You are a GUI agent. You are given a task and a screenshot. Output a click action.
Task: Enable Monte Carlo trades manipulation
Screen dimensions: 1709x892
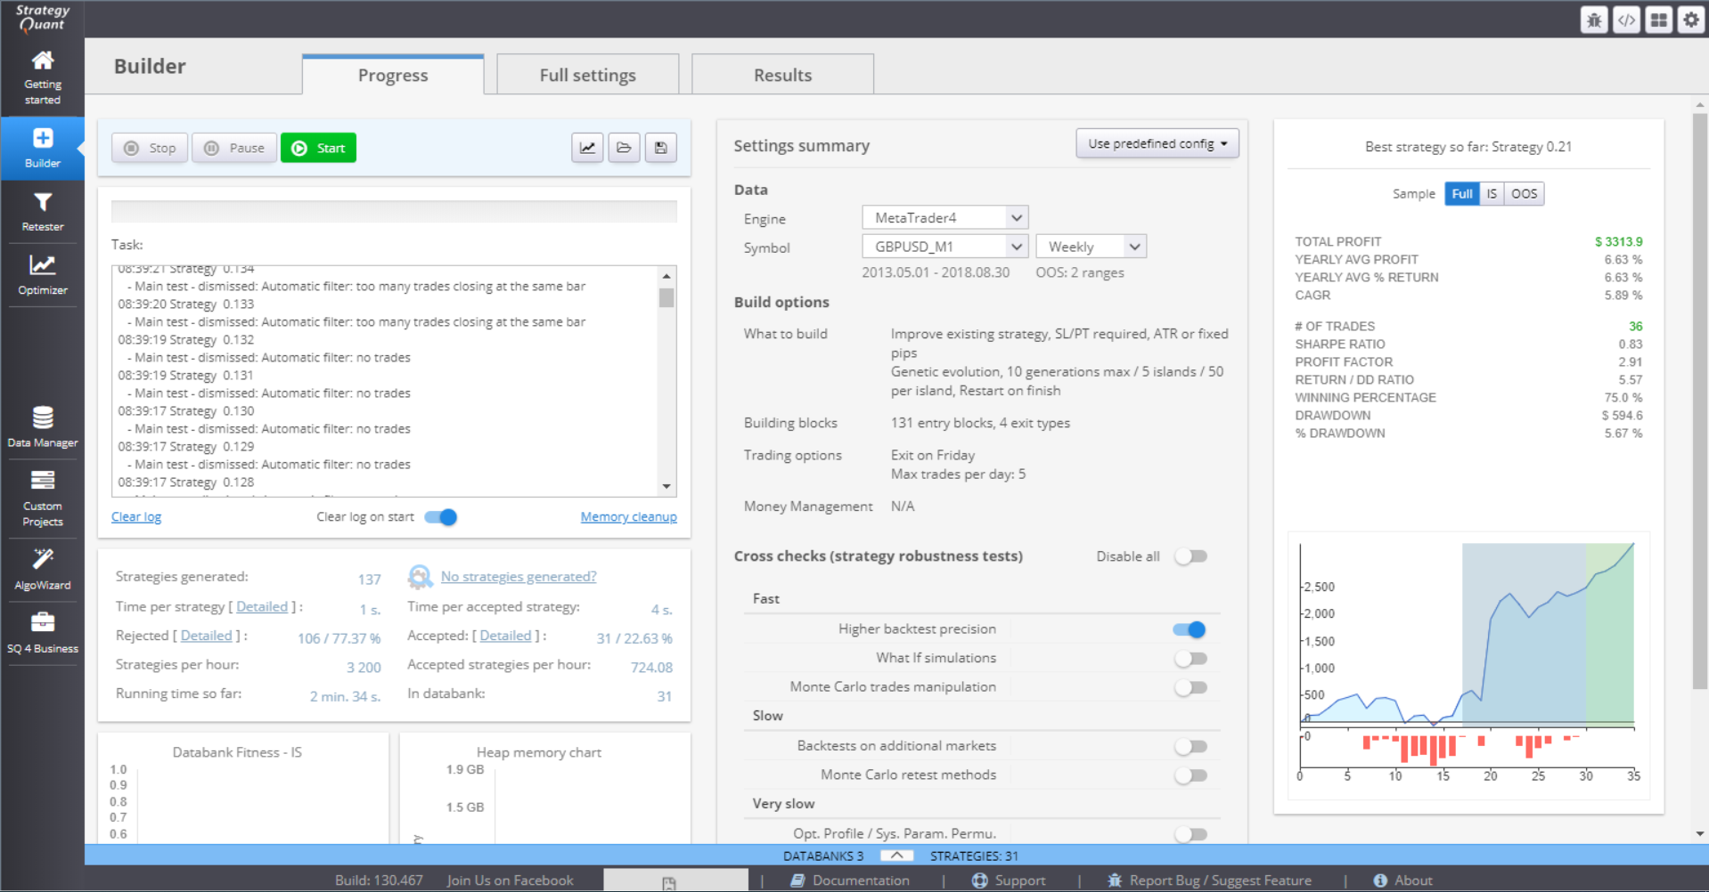pyautogui.click(x=1190, y=687)
